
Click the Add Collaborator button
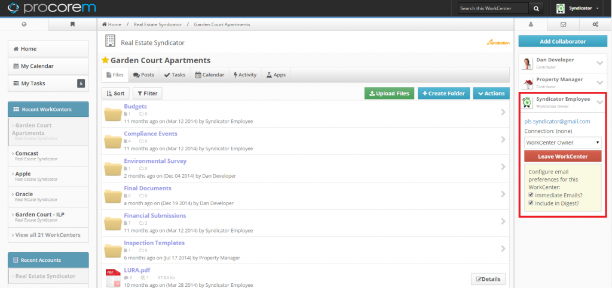(563, 41)
